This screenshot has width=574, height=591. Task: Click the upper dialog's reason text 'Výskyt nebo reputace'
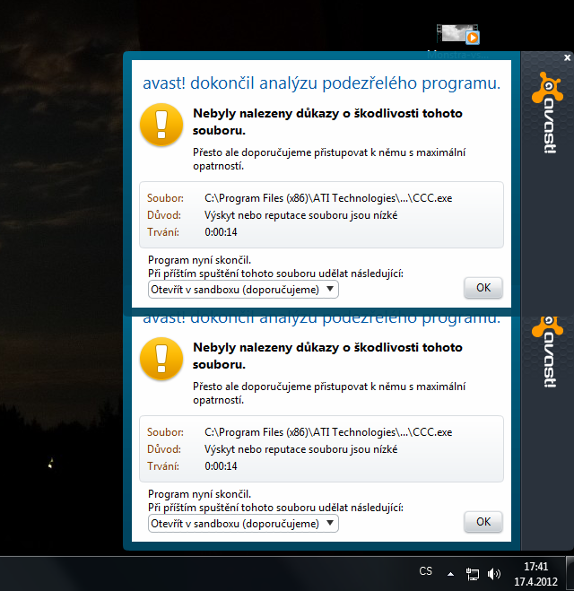[x=300, y=215]
